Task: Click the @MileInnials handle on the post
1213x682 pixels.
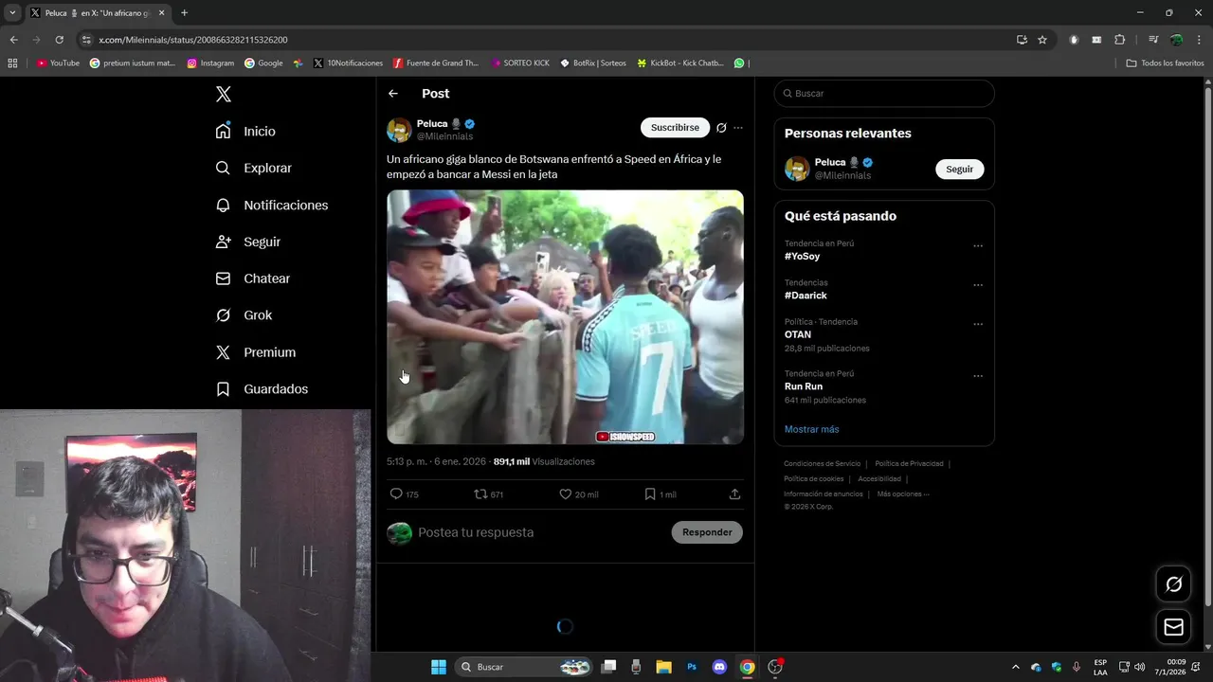Action: 444,136
